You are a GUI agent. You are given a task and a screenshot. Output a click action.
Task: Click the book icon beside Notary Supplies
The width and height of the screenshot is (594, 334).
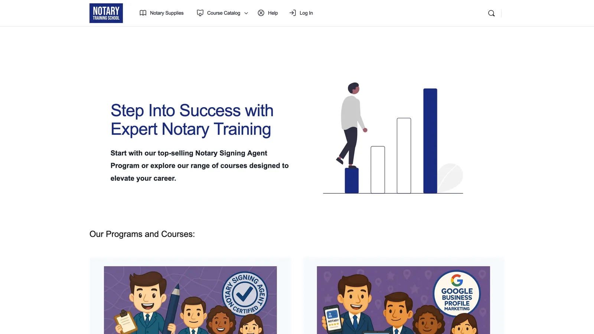143,13
